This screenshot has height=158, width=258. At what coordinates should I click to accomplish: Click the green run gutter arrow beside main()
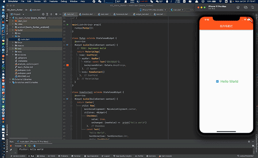pos(67,25)
